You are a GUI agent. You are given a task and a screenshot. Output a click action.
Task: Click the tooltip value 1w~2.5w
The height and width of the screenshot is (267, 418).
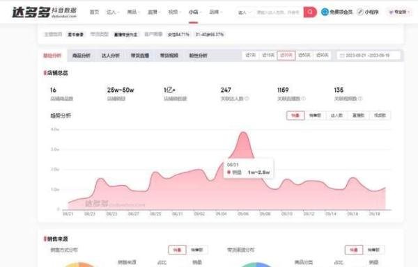coord(259,172)
